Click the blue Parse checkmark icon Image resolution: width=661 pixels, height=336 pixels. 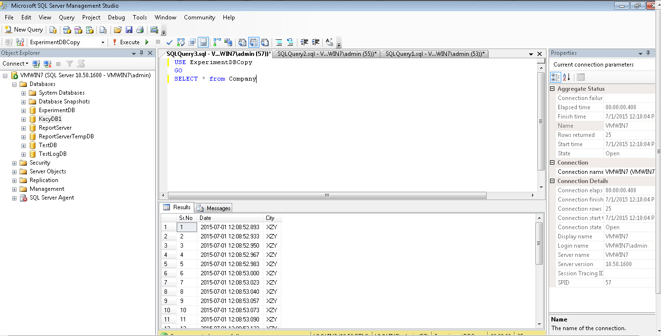[169, 42]
